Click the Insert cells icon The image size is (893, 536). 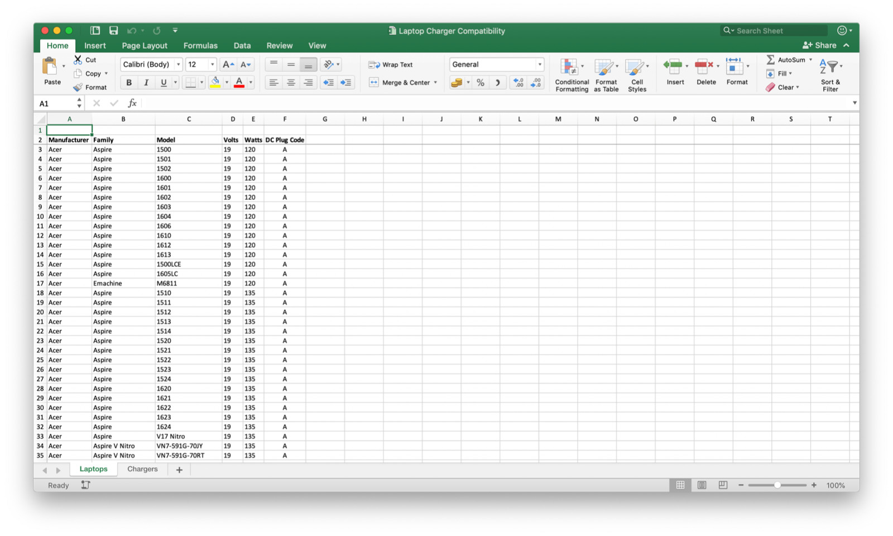coord(673,66)
